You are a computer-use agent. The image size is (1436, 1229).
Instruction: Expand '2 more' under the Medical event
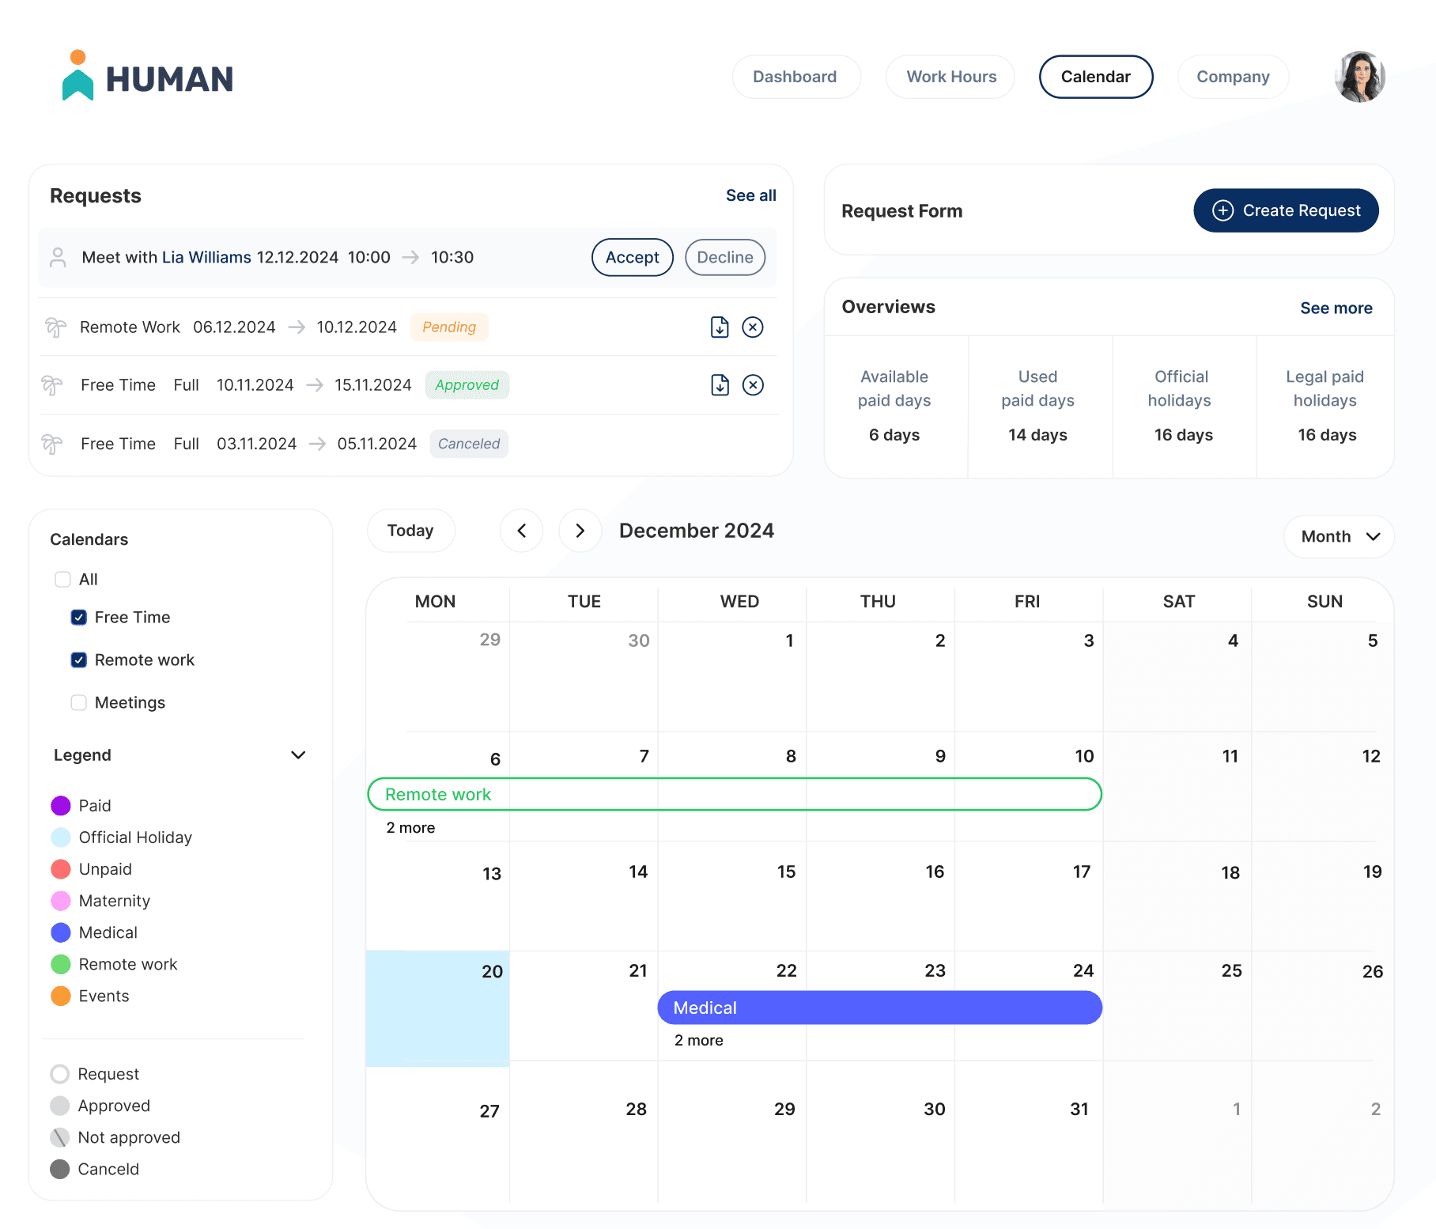(697, 1040)
